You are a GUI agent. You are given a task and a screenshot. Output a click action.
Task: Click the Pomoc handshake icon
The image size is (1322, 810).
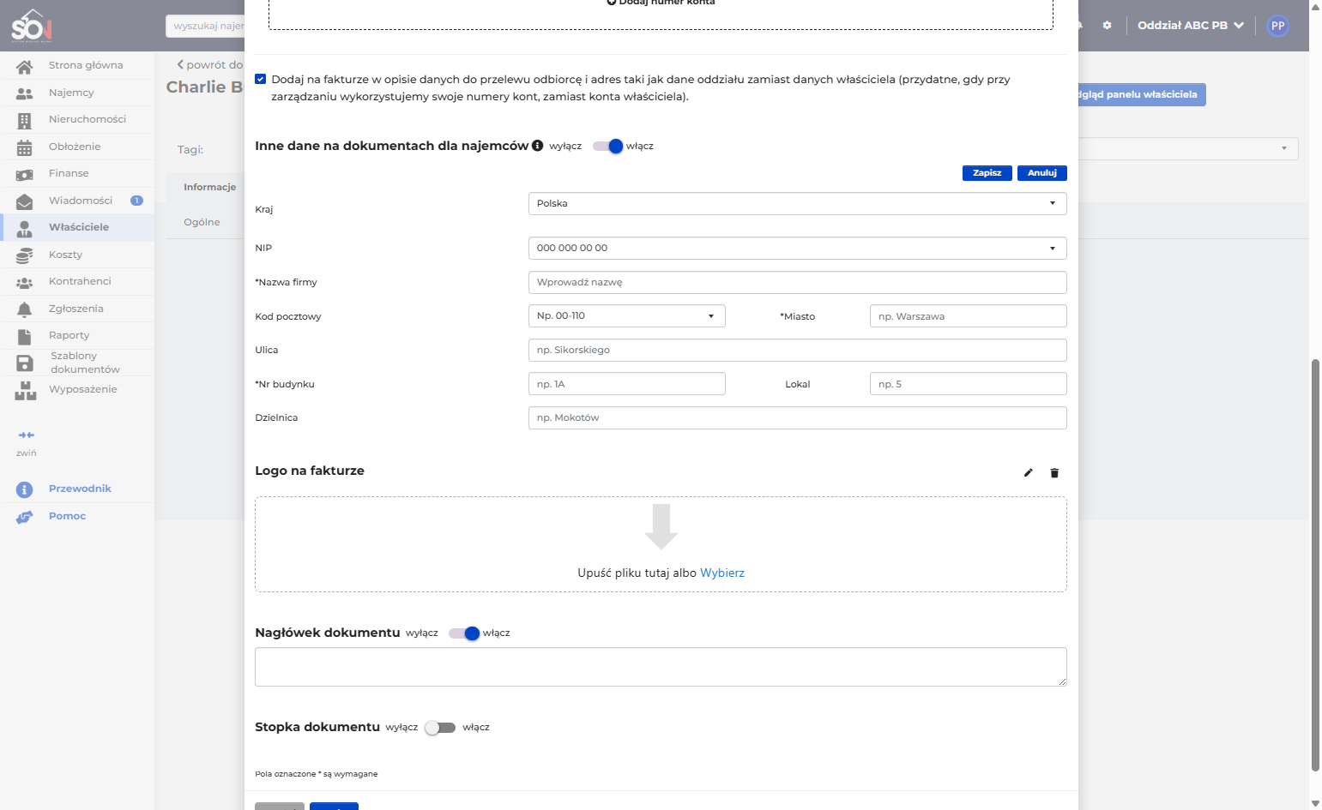pos(24,517)
